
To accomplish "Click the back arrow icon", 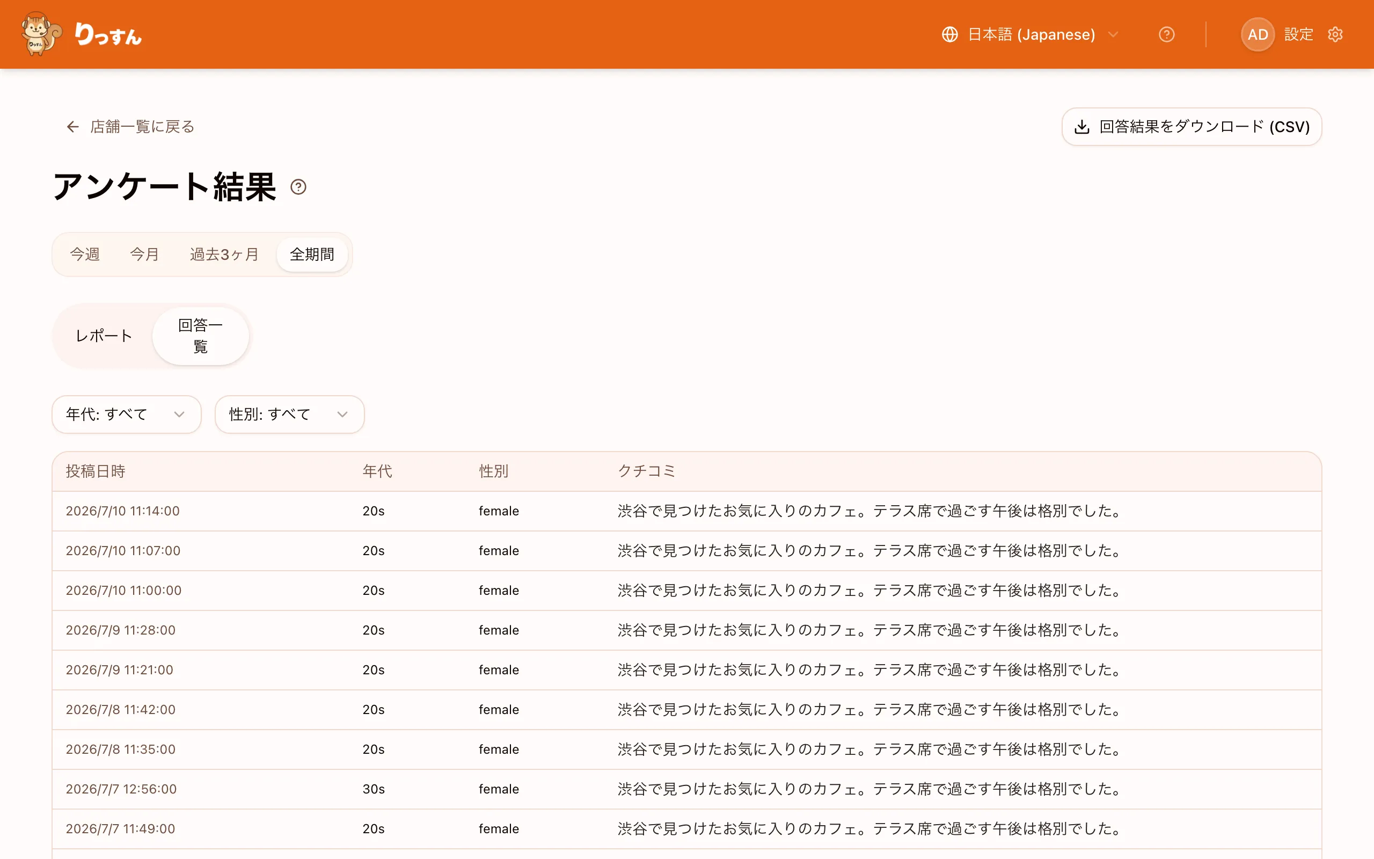I will (x=72, y=127).
